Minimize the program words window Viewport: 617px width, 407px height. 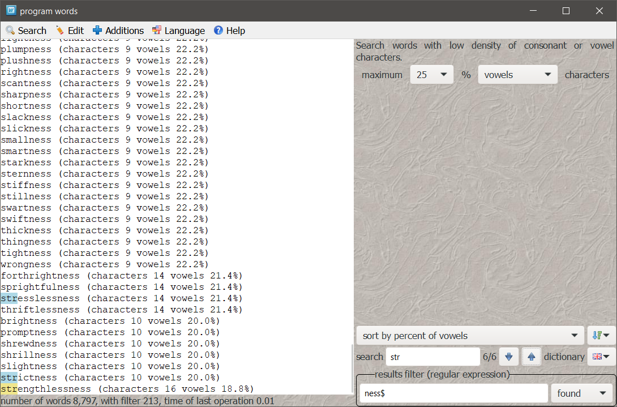[x=533, y=11]
